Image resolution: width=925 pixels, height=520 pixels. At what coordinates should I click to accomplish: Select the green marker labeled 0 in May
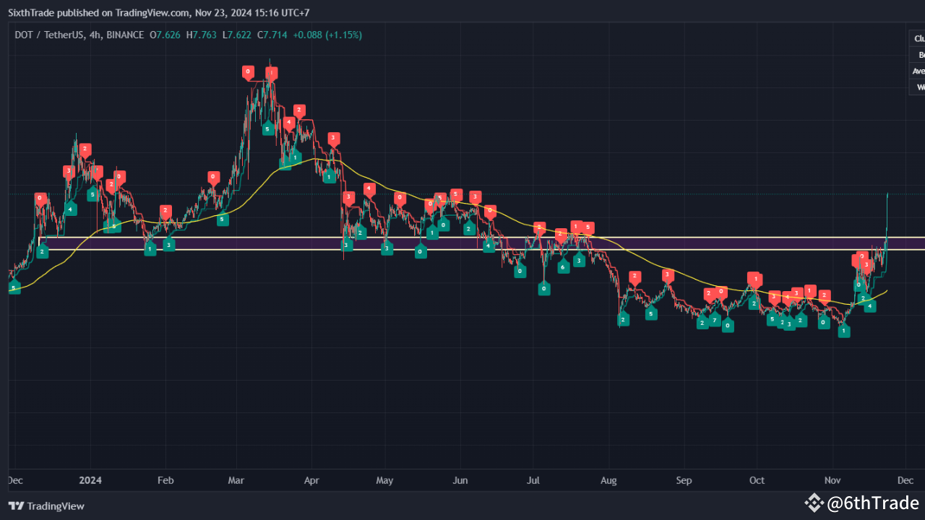tap(420, 252)
